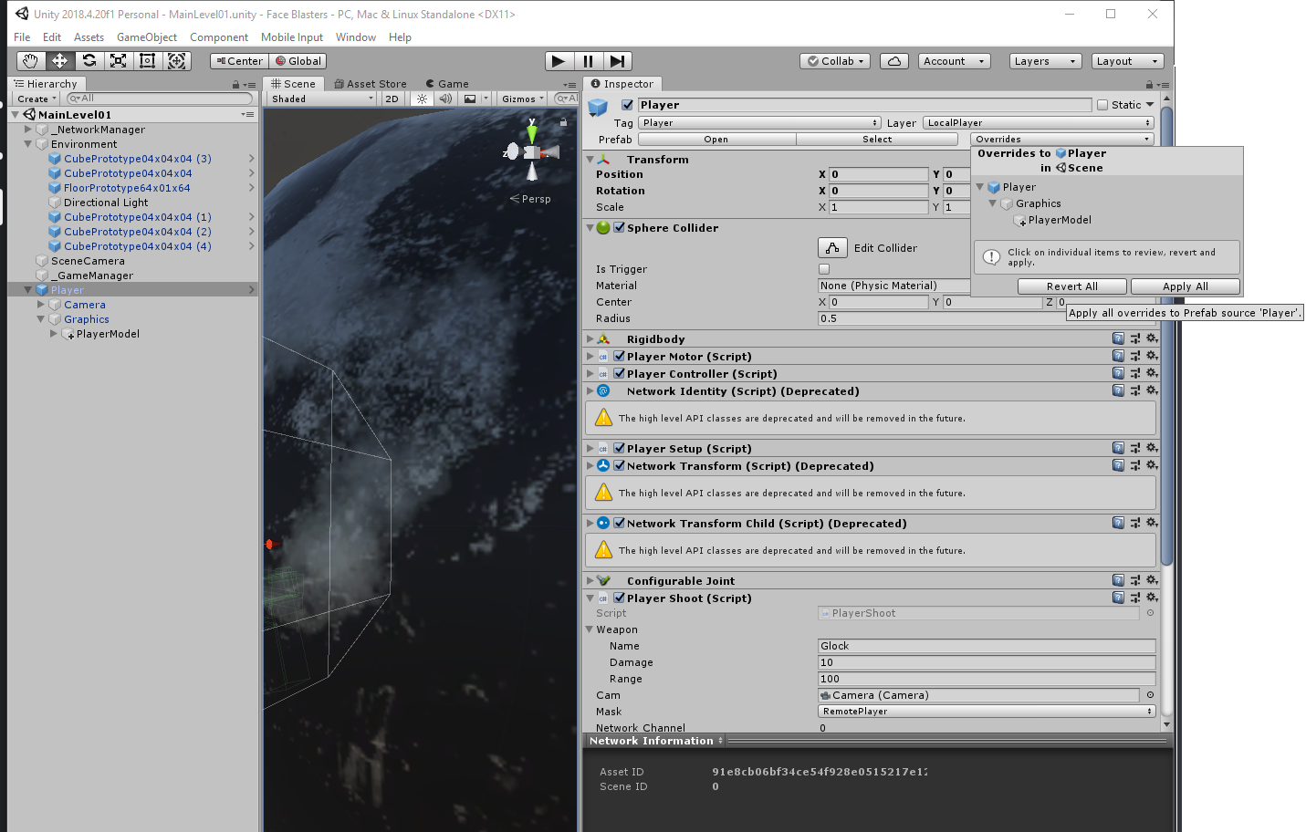Open the Mobile Input menu

pyautogui.click(x=292, y=37)
